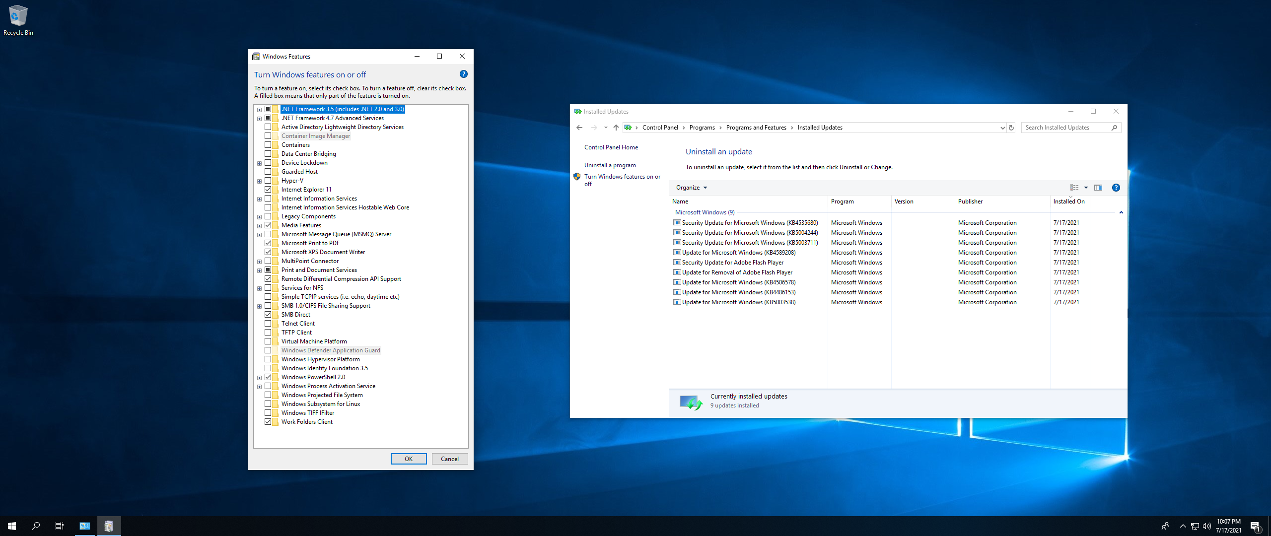Viewport: 1271px width, 536px height.
Task: Open the Windows Start menu
Action: 12,526
